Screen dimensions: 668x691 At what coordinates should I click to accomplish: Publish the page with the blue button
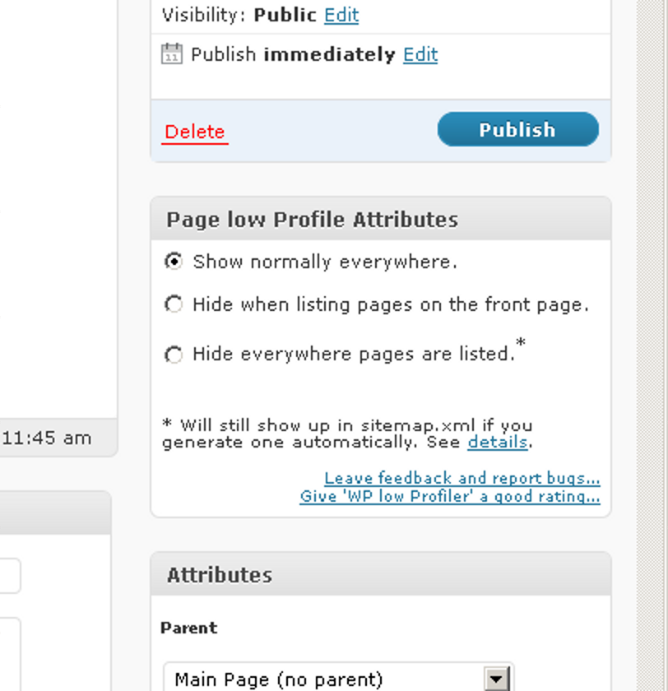517,129
